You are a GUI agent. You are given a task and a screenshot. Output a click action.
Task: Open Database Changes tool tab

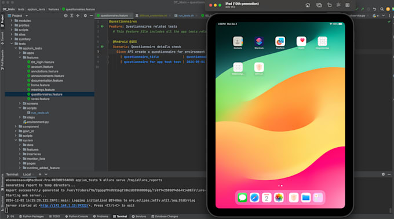point(165,216)
